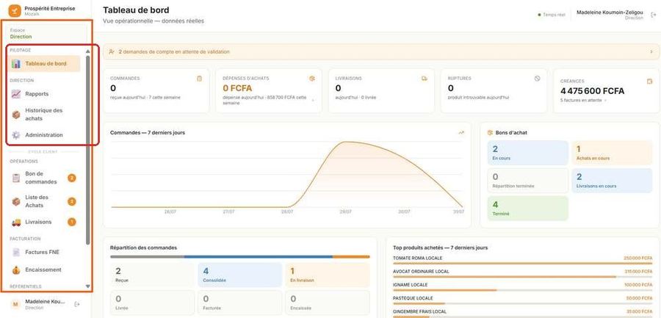
Task: Click the Rapports line-chart icon
Action: tap(16, 94)
